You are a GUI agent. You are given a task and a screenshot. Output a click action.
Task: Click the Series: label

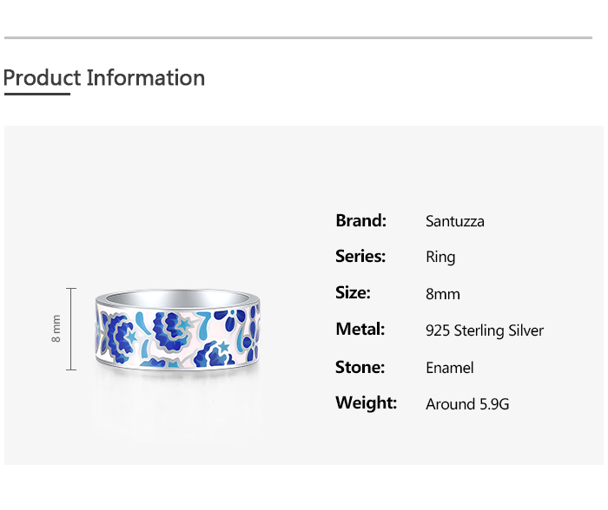click(x=360, y=257)
